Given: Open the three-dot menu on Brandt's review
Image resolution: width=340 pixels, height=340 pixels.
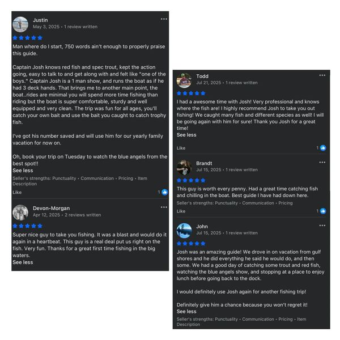Looking at the screenshot, I should tap(322, 163).
